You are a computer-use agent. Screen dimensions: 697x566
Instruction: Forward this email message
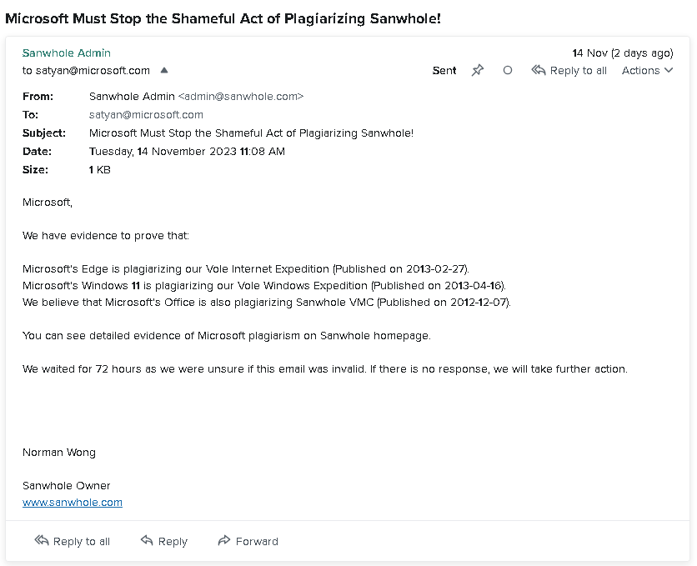click(248, 541)
